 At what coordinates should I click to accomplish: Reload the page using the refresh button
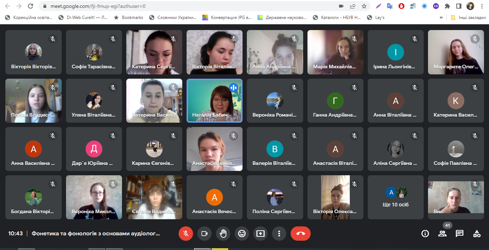pyautogui.click(x=30, y=6)
